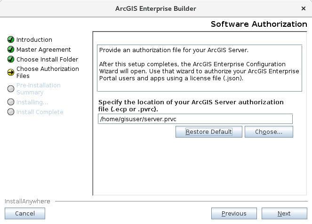The image size is (312, 224).
Task: Click the authorization instructions text box
Action: [x=199, y=68]
